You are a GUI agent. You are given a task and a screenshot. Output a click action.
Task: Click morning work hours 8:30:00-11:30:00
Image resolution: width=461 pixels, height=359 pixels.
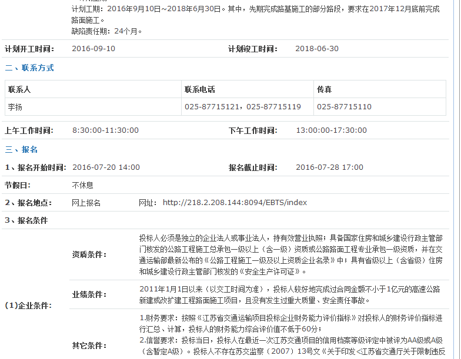105,130
